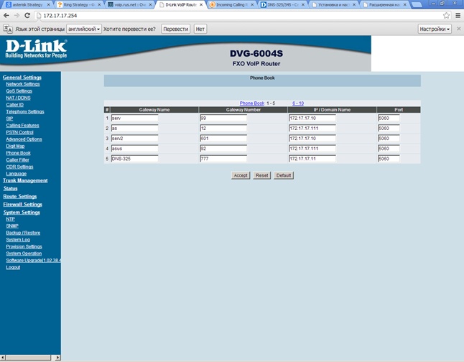Click Logout link
The image size is (464, 362).
[x=13, y=267]
